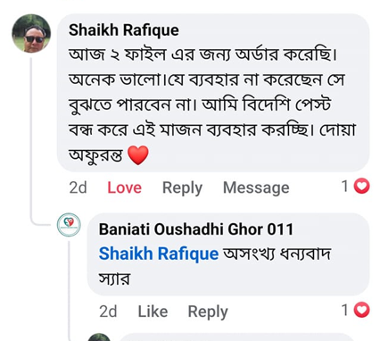The height and width of the screenshot is (341, 380).
Task: Like the Baniati Oushadhi Ghor reply
Action: [153, 312]
